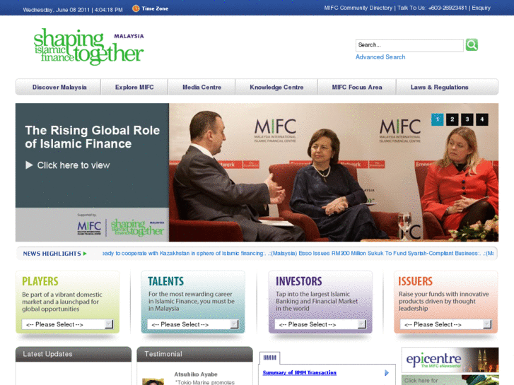Viewport: 514px width, 385px height.
Task: Click the TALENTS card heading
Action: coord(165,281)
